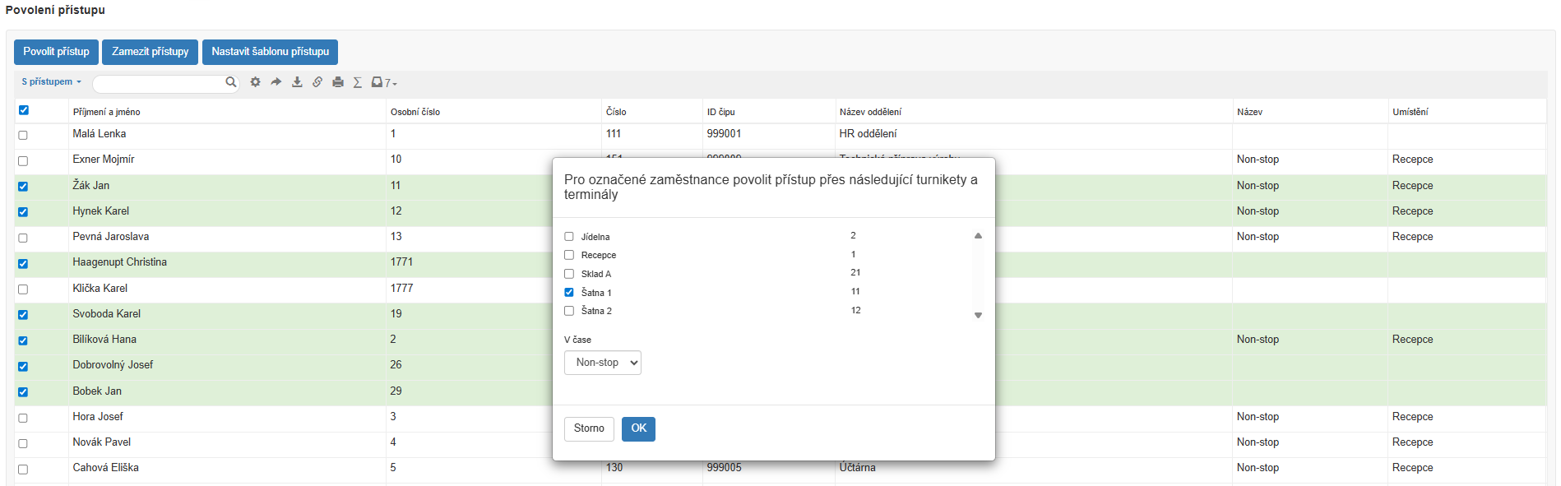
Task: Open the inbox tray dropdown showing 7
Action: point(383,82)
